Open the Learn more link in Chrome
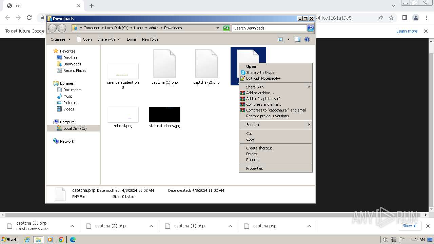The image size is (434, 244). coord(407,31)
